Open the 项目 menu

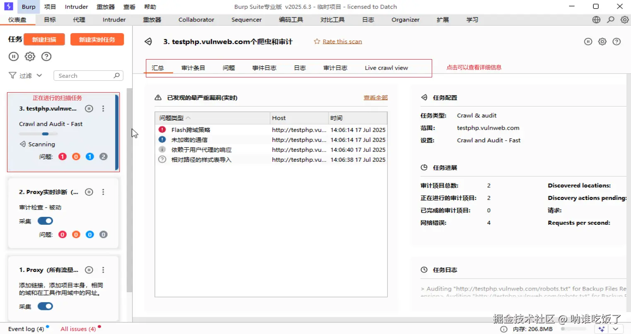[x=50, y=7]
